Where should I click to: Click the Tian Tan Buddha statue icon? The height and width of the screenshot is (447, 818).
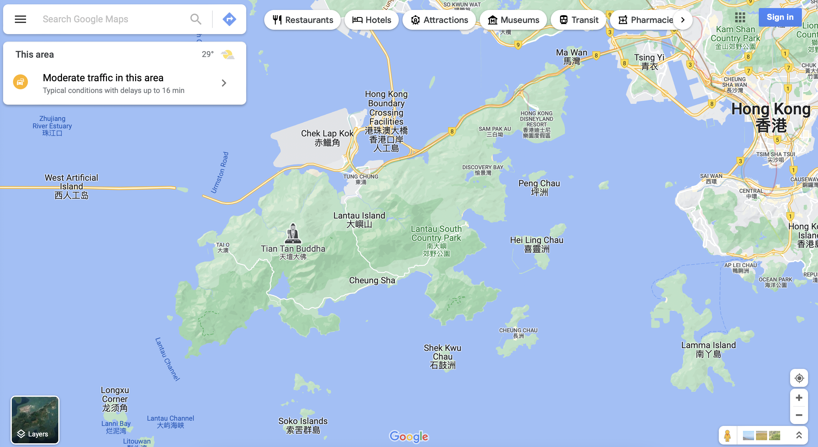coord(292,233)
